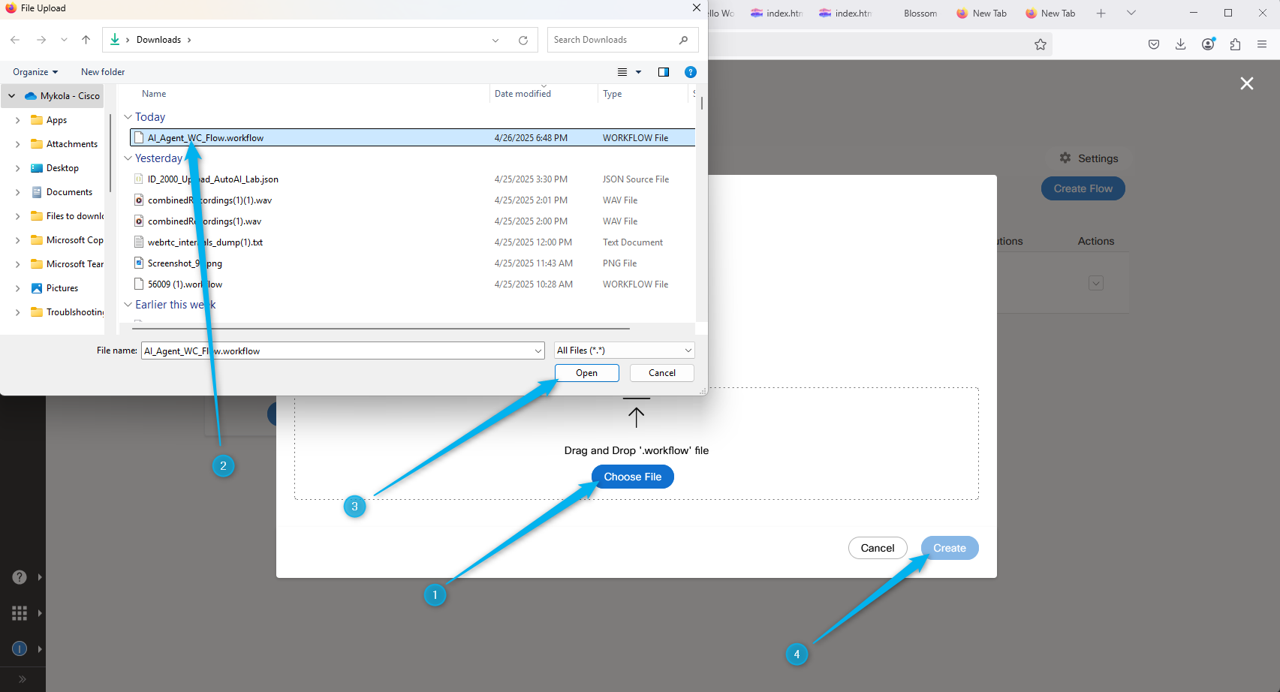This screenshot has height=692, width=1280.
Task: Open the Firefox downloads icon
Action: (x=1180, y=44)
